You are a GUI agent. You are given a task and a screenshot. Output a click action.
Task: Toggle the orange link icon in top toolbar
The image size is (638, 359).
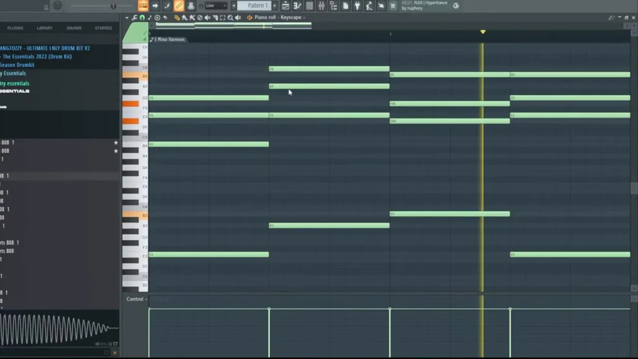tap(178, 5)
